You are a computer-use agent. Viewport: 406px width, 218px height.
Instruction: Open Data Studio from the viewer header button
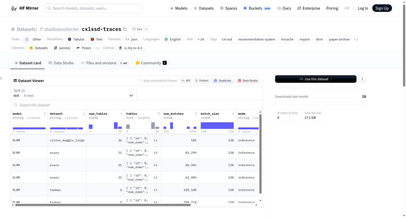[248, 81]
